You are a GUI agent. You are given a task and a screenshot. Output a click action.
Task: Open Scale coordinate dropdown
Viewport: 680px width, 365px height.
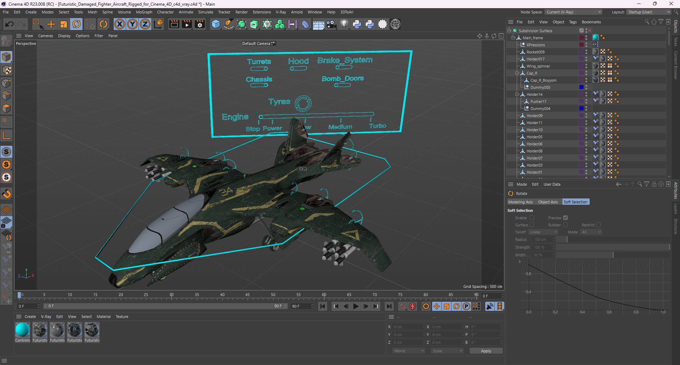(x=447, y=351)
